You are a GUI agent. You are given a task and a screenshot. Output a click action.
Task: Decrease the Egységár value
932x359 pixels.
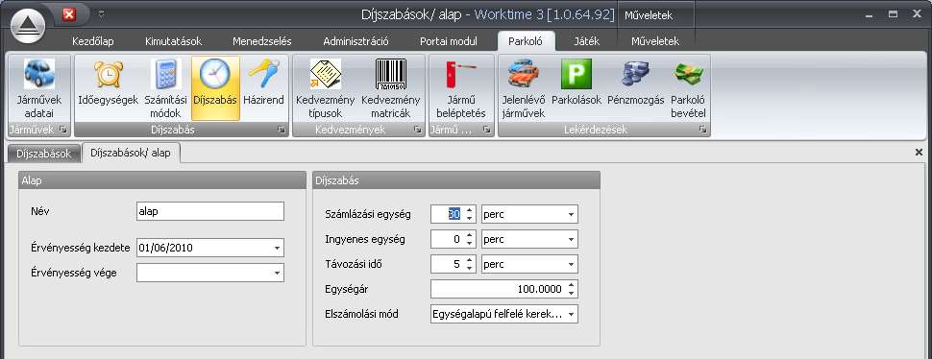point(572,293)
